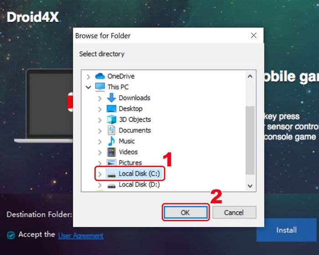Viewport: 319px width, 255px height.
Task: Confirm folder selection with OK
Action: (185, 212)
